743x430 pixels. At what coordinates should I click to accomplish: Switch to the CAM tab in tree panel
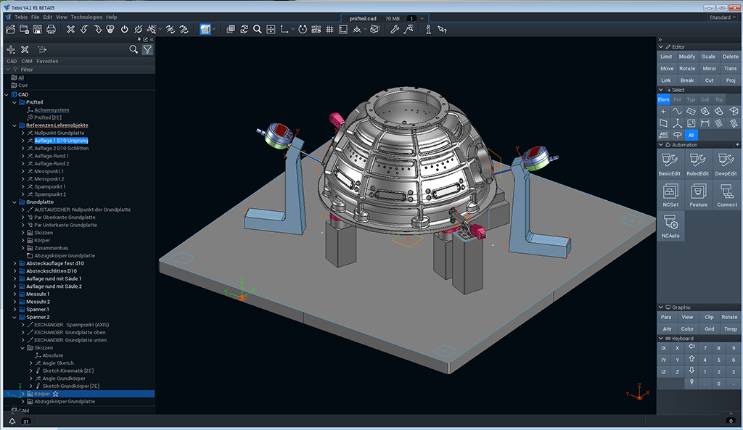27,61
